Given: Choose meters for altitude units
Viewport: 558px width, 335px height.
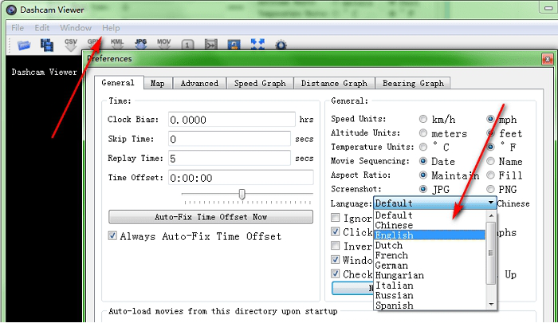Looking at the screenshot, I should click(422, 133).
